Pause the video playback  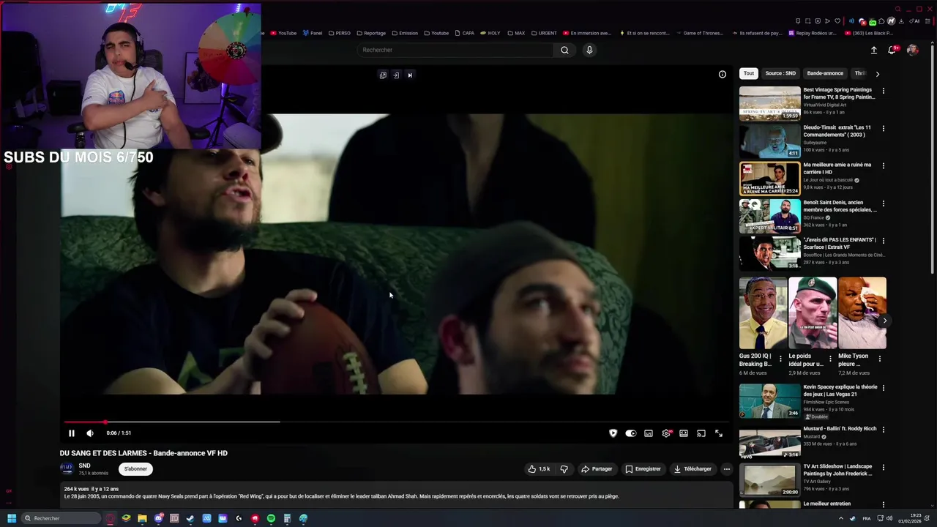tap(72, 433)
